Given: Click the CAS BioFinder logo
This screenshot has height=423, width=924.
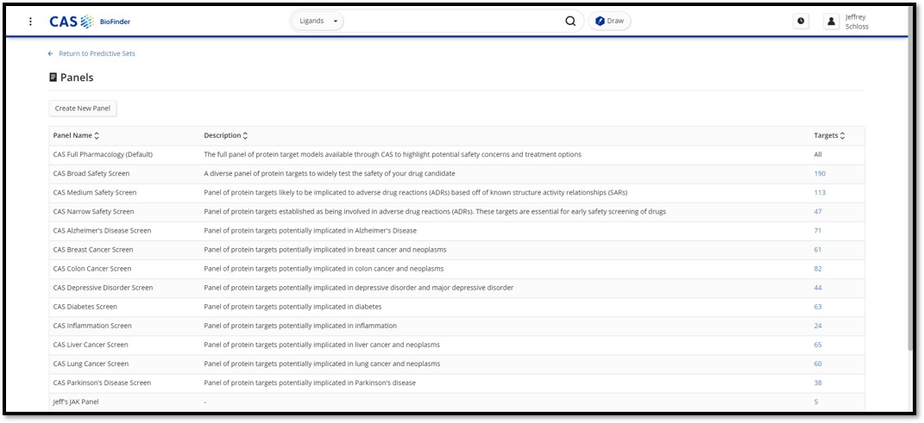Looking at the screenshot, I should coord(91,22).
